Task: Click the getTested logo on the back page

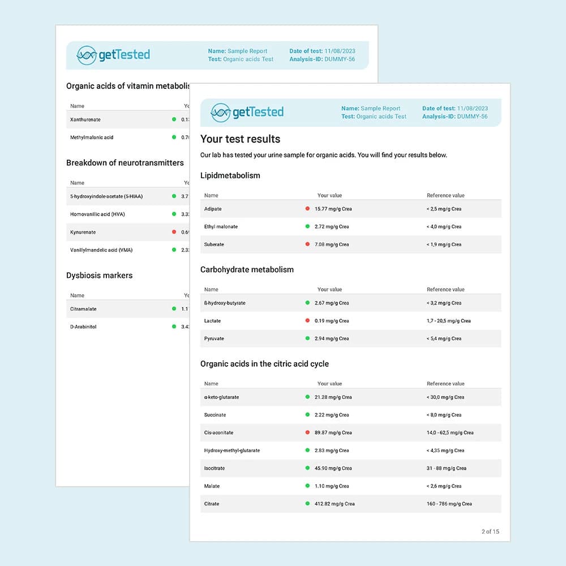Action: point(113,55)
